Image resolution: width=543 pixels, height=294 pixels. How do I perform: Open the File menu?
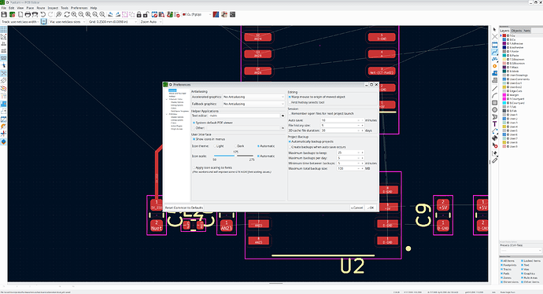(4, 8)
